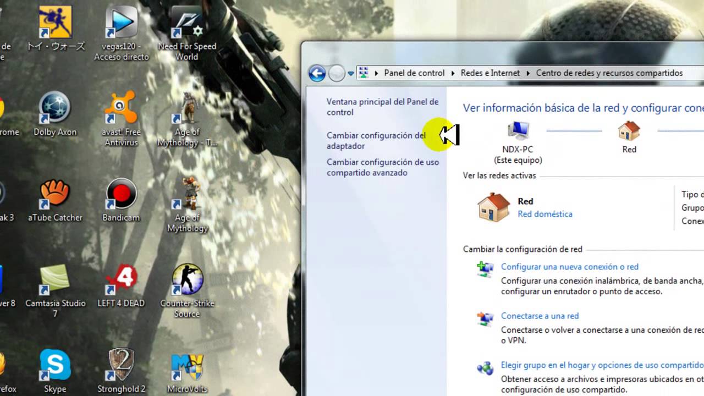Open Cambiar configuración de uso compartido avanzado
This screenshot has height=396, width=704.
pos(383,167)
